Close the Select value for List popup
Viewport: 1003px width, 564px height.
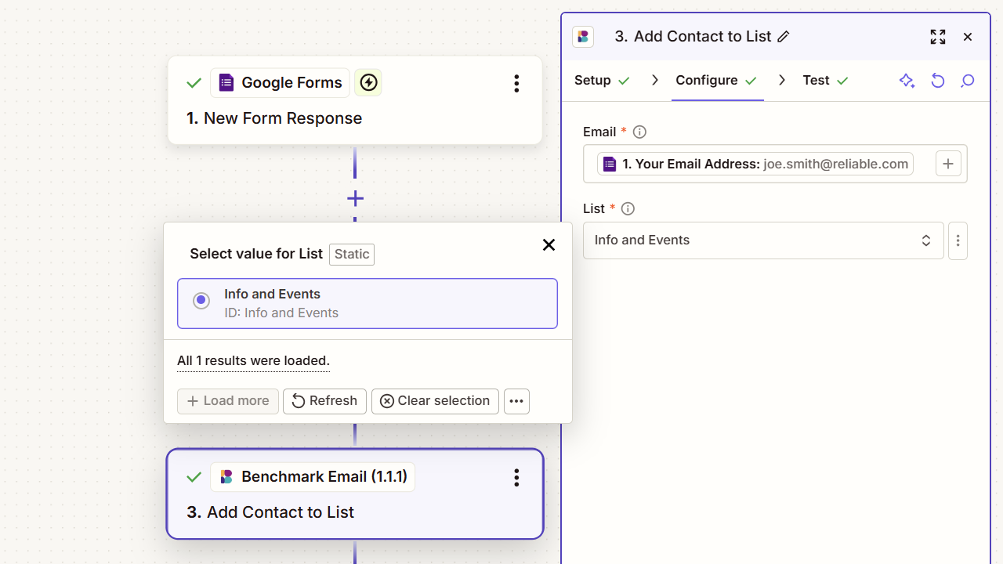pyautogui.click(x=549, y=245)
